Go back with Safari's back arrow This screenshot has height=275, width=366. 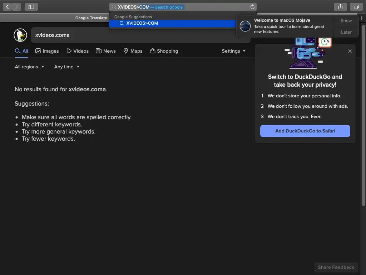coord(7,7)
